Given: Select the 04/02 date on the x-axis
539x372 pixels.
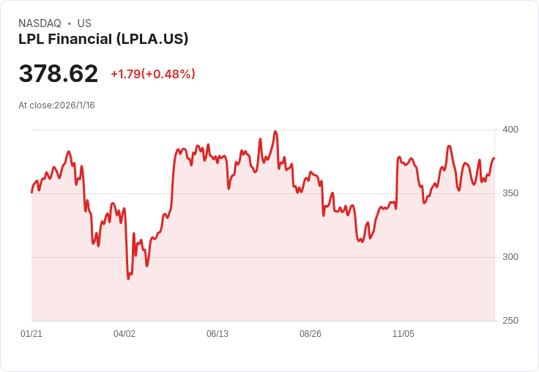Looking at the screenshot, I should [124, 334].
